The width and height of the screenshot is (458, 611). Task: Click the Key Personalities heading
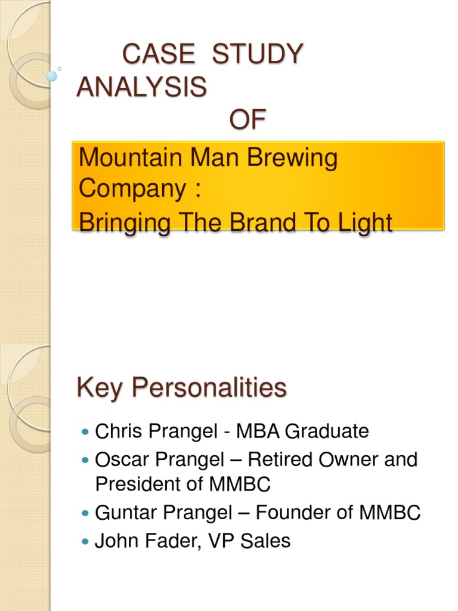[181, 388]
